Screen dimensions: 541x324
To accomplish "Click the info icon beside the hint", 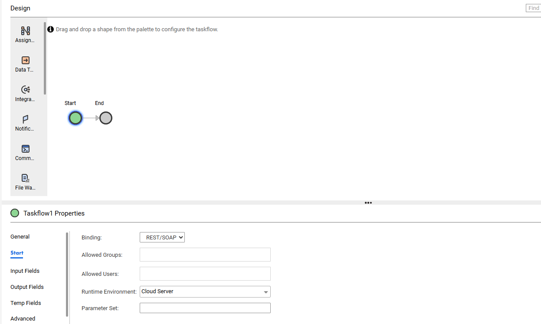I will [x=51, y=29].
